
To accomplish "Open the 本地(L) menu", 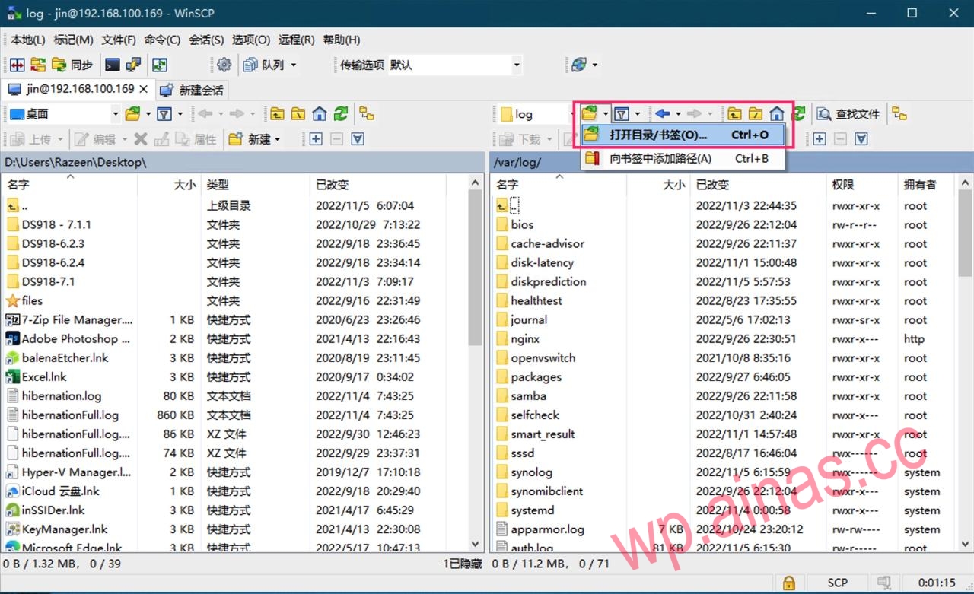I will pos(28,40).
